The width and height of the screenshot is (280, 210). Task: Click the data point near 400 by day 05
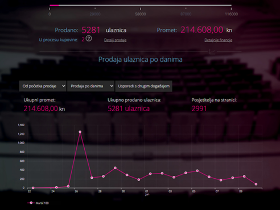(x=197, y=171)
